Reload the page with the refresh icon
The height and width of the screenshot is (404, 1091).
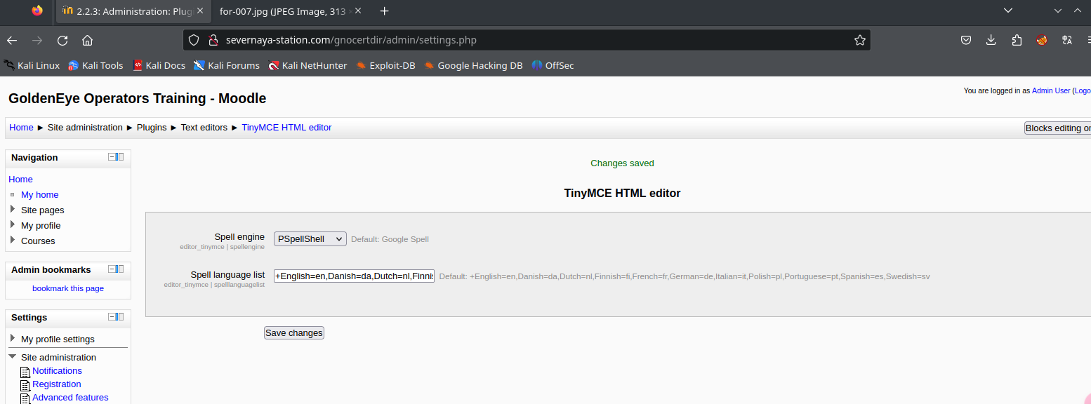coord(62,40)
